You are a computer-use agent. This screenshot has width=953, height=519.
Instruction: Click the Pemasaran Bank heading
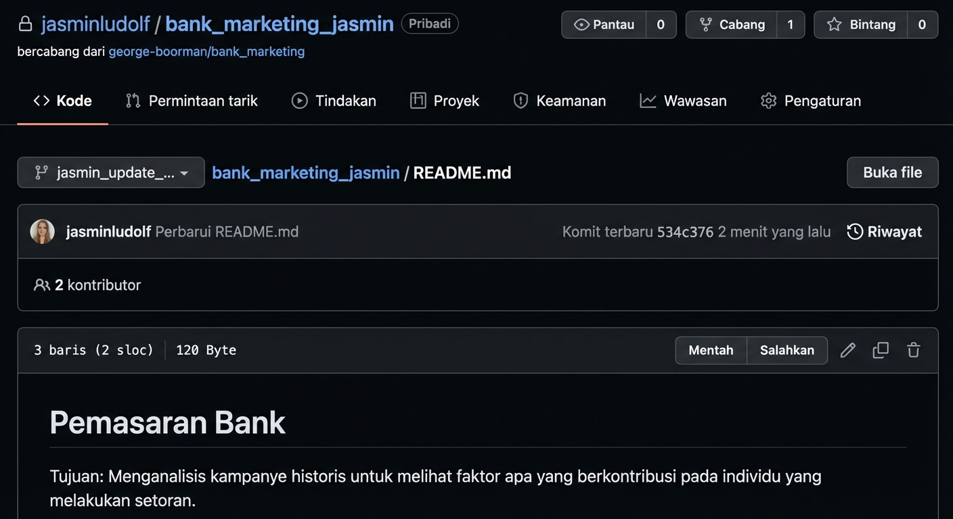167,422
